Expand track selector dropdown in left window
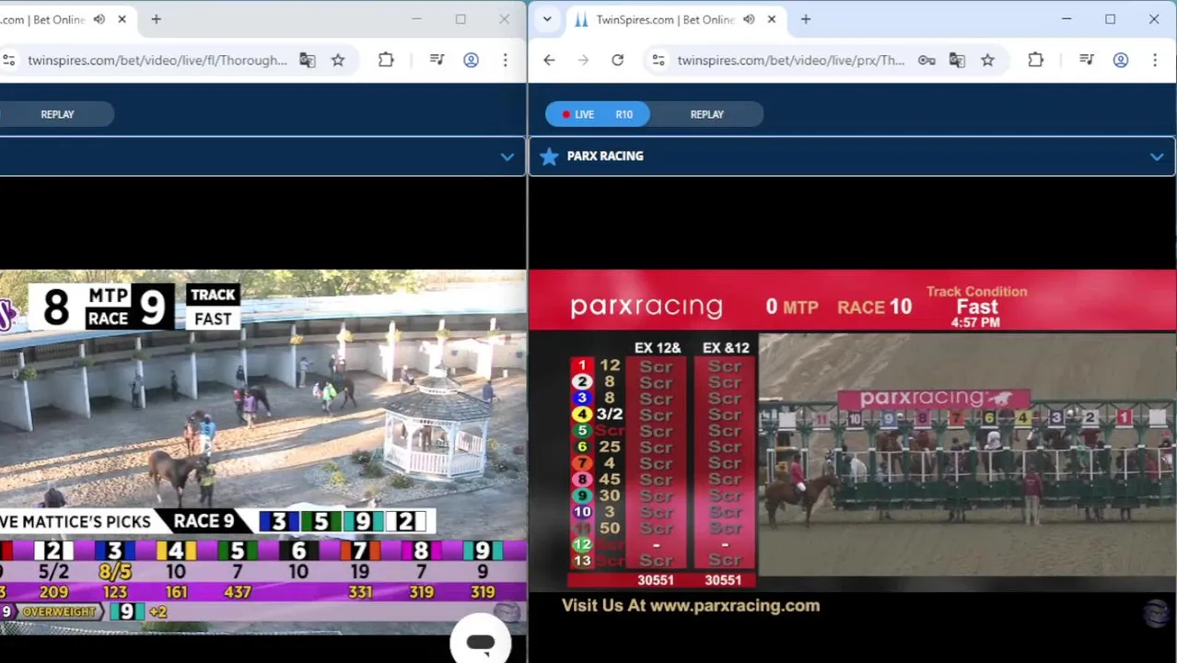This screenshot has height=663, width=1177. click(507, 157)
